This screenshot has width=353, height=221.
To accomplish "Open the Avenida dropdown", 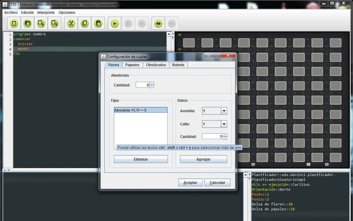I will tap(224, 111).
